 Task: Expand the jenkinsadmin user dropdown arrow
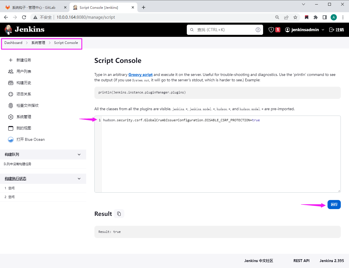(x=323, y=30)
